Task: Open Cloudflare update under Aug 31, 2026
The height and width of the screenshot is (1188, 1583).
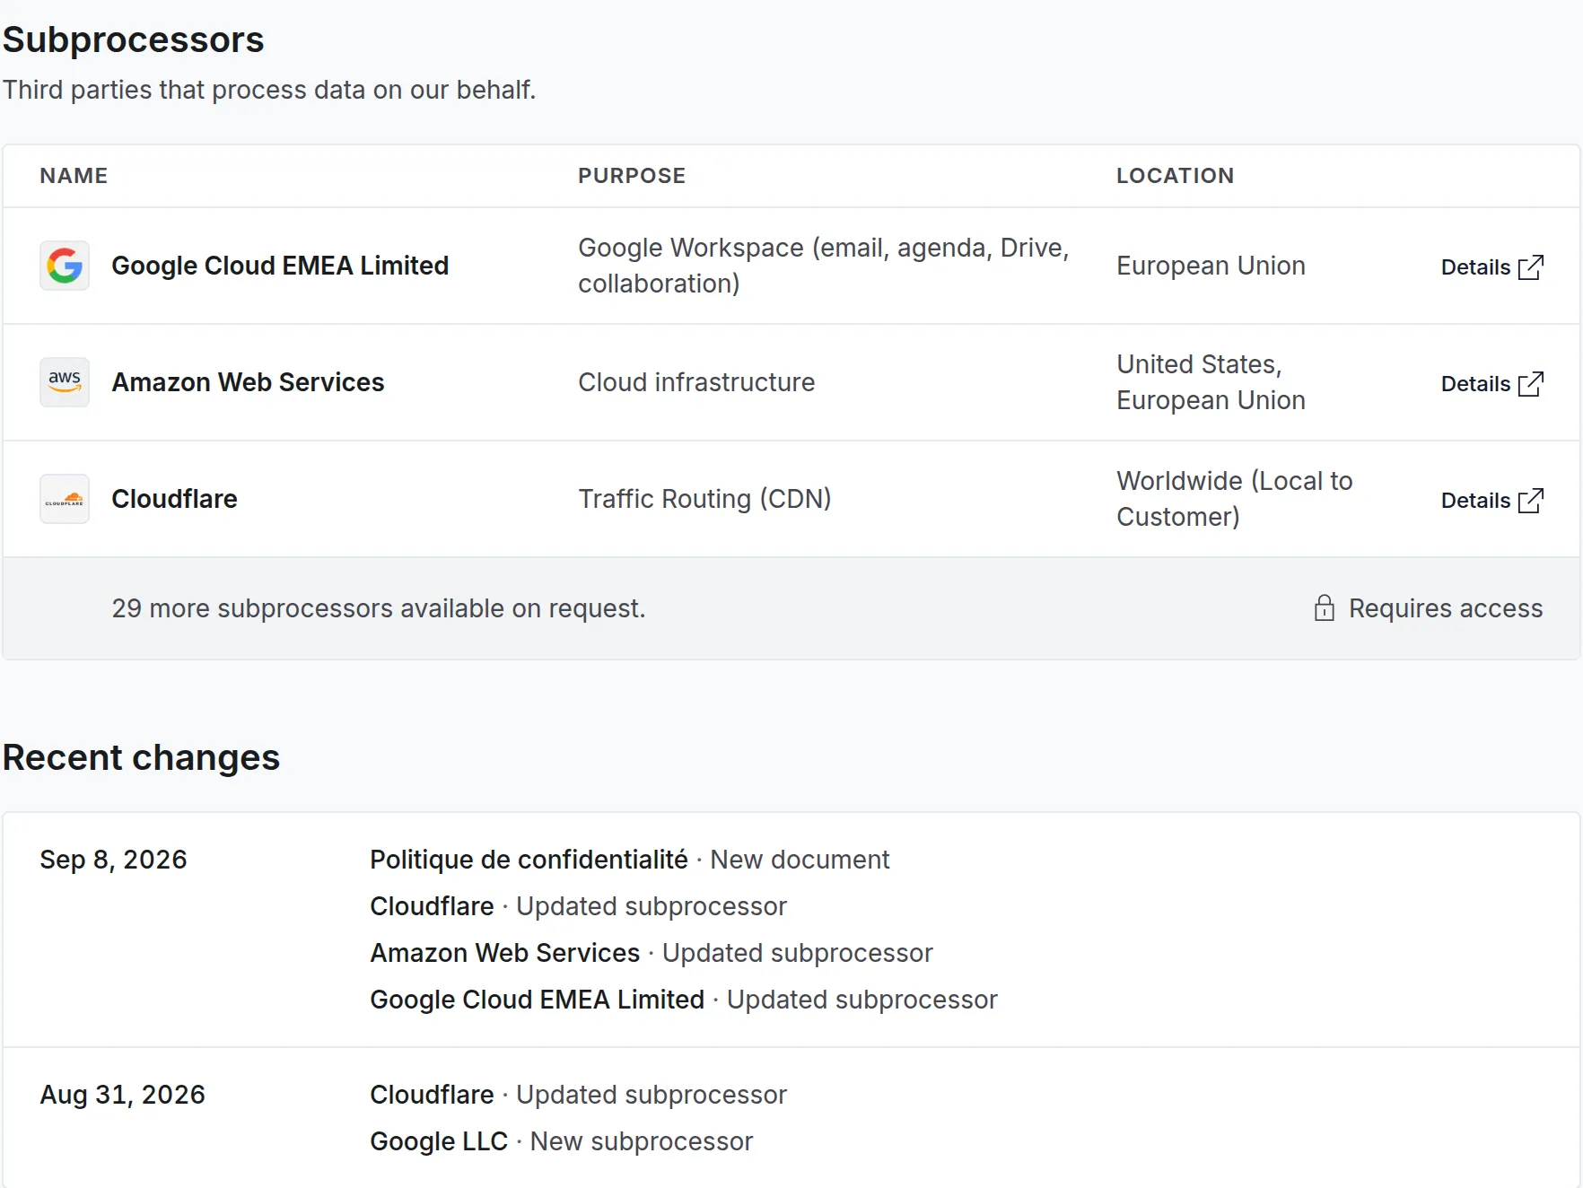Action: coord(578,1095)
